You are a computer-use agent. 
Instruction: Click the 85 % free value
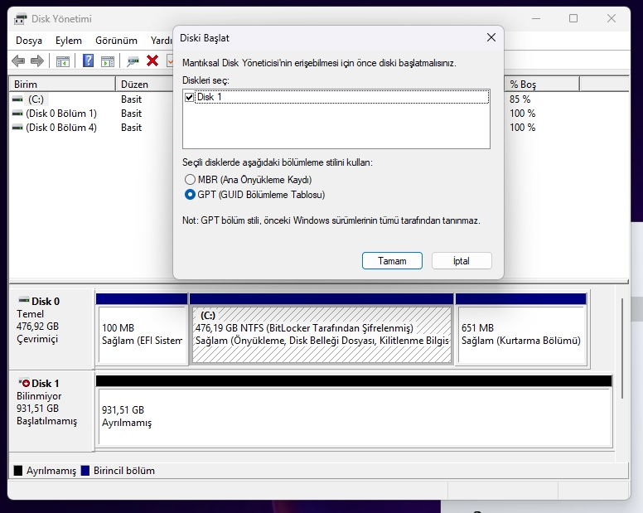520,99
